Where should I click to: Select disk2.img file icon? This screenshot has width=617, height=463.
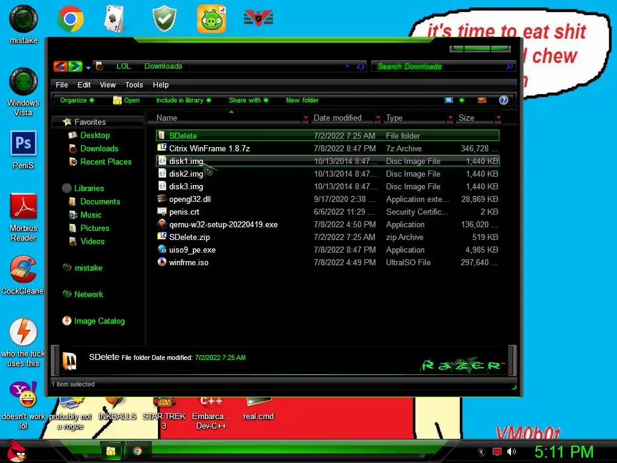161,173
